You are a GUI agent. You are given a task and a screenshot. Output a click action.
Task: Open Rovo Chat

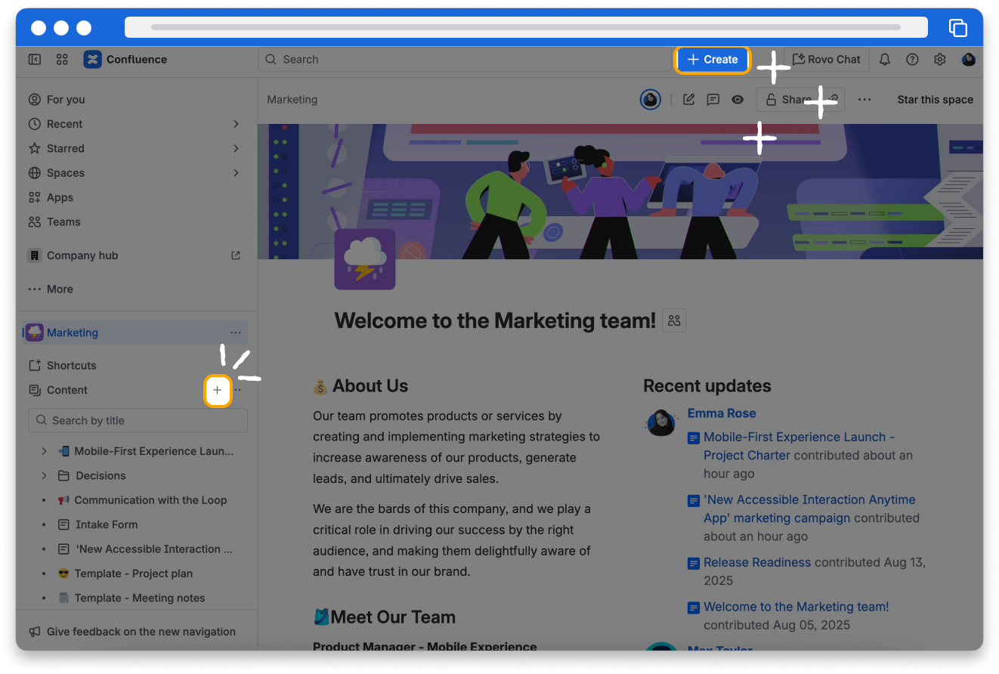826,60
